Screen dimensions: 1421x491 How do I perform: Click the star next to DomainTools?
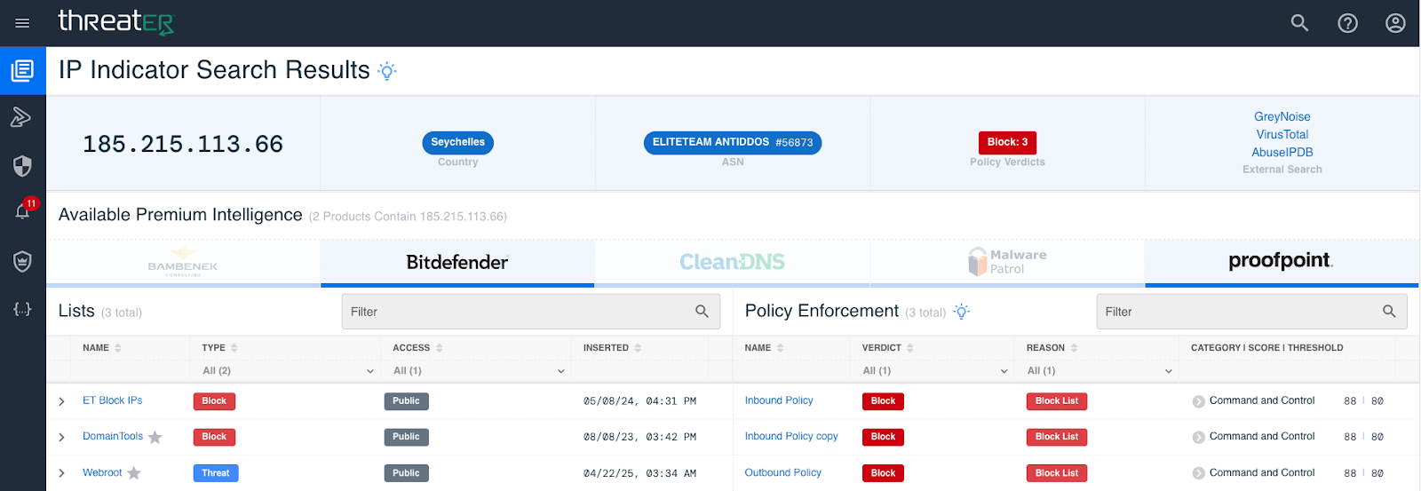(155, 437)
